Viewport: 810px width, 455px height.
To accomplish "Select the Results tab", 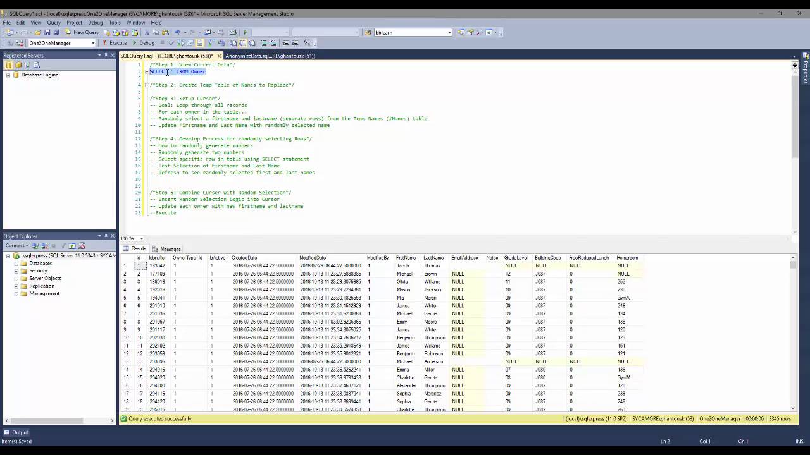I will 135,249.
